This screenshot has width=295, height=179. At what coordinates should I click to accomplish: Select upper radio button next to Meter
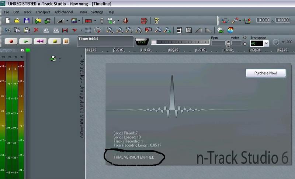point(245,37)
